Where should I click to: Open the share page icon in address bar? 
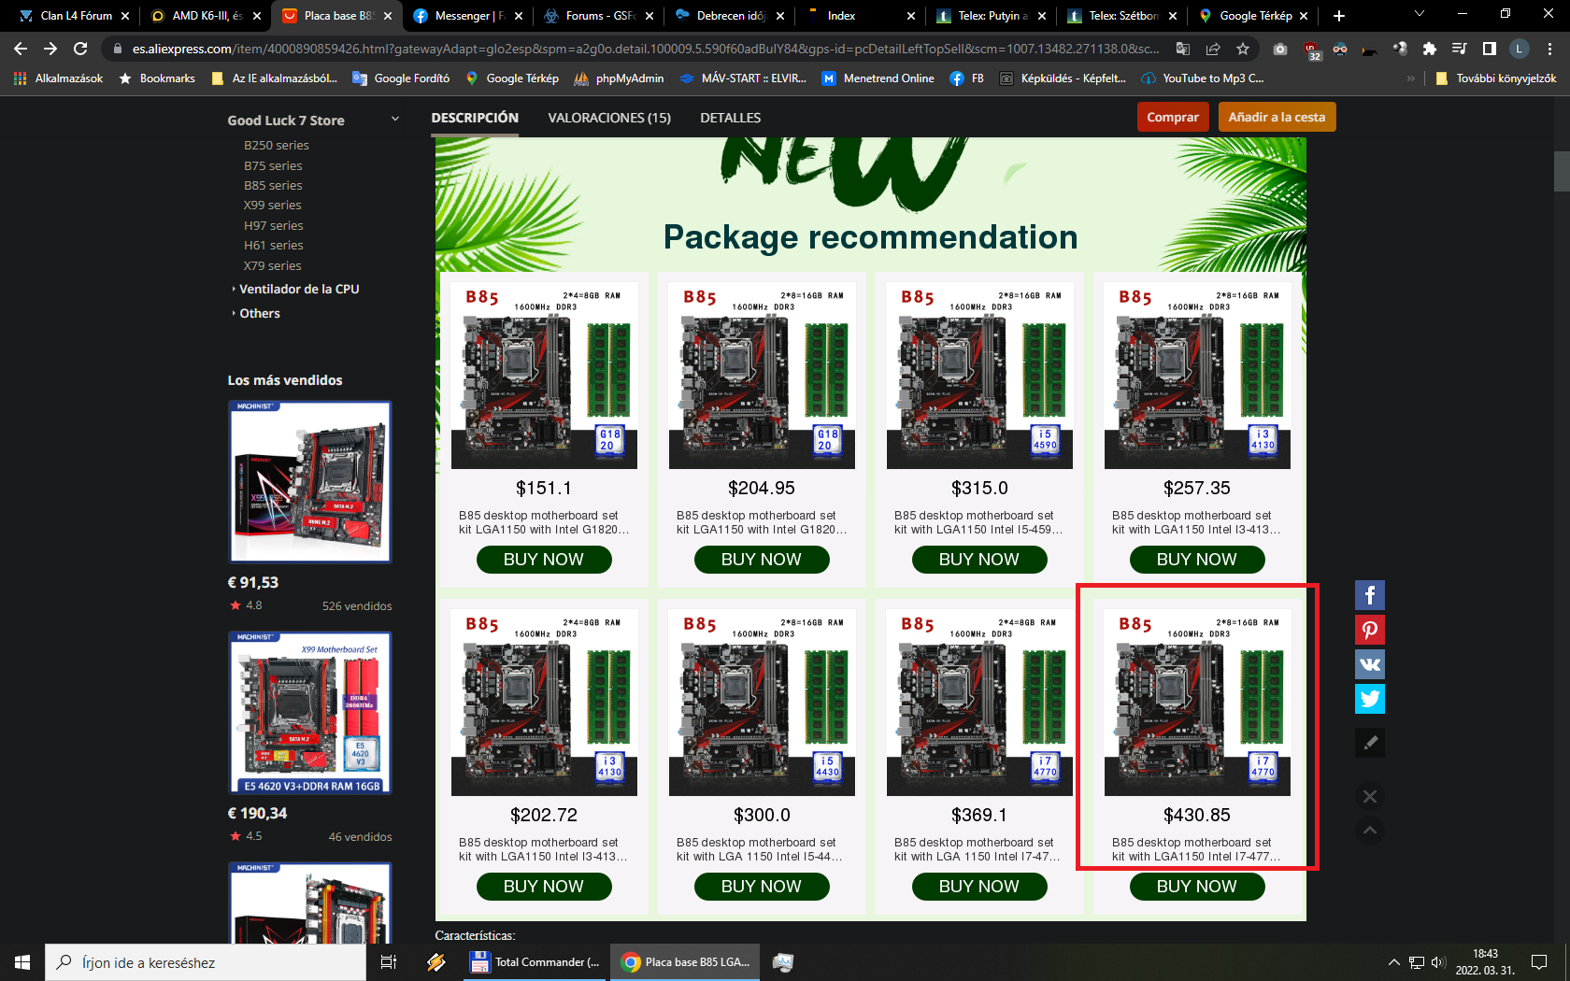point(1213,49)
